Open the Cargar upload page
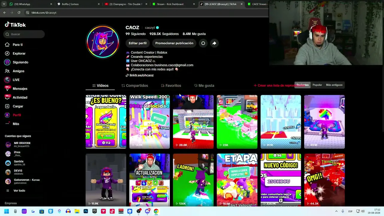The width and height of the screenshot is (384, 216). tap(14, 106)
